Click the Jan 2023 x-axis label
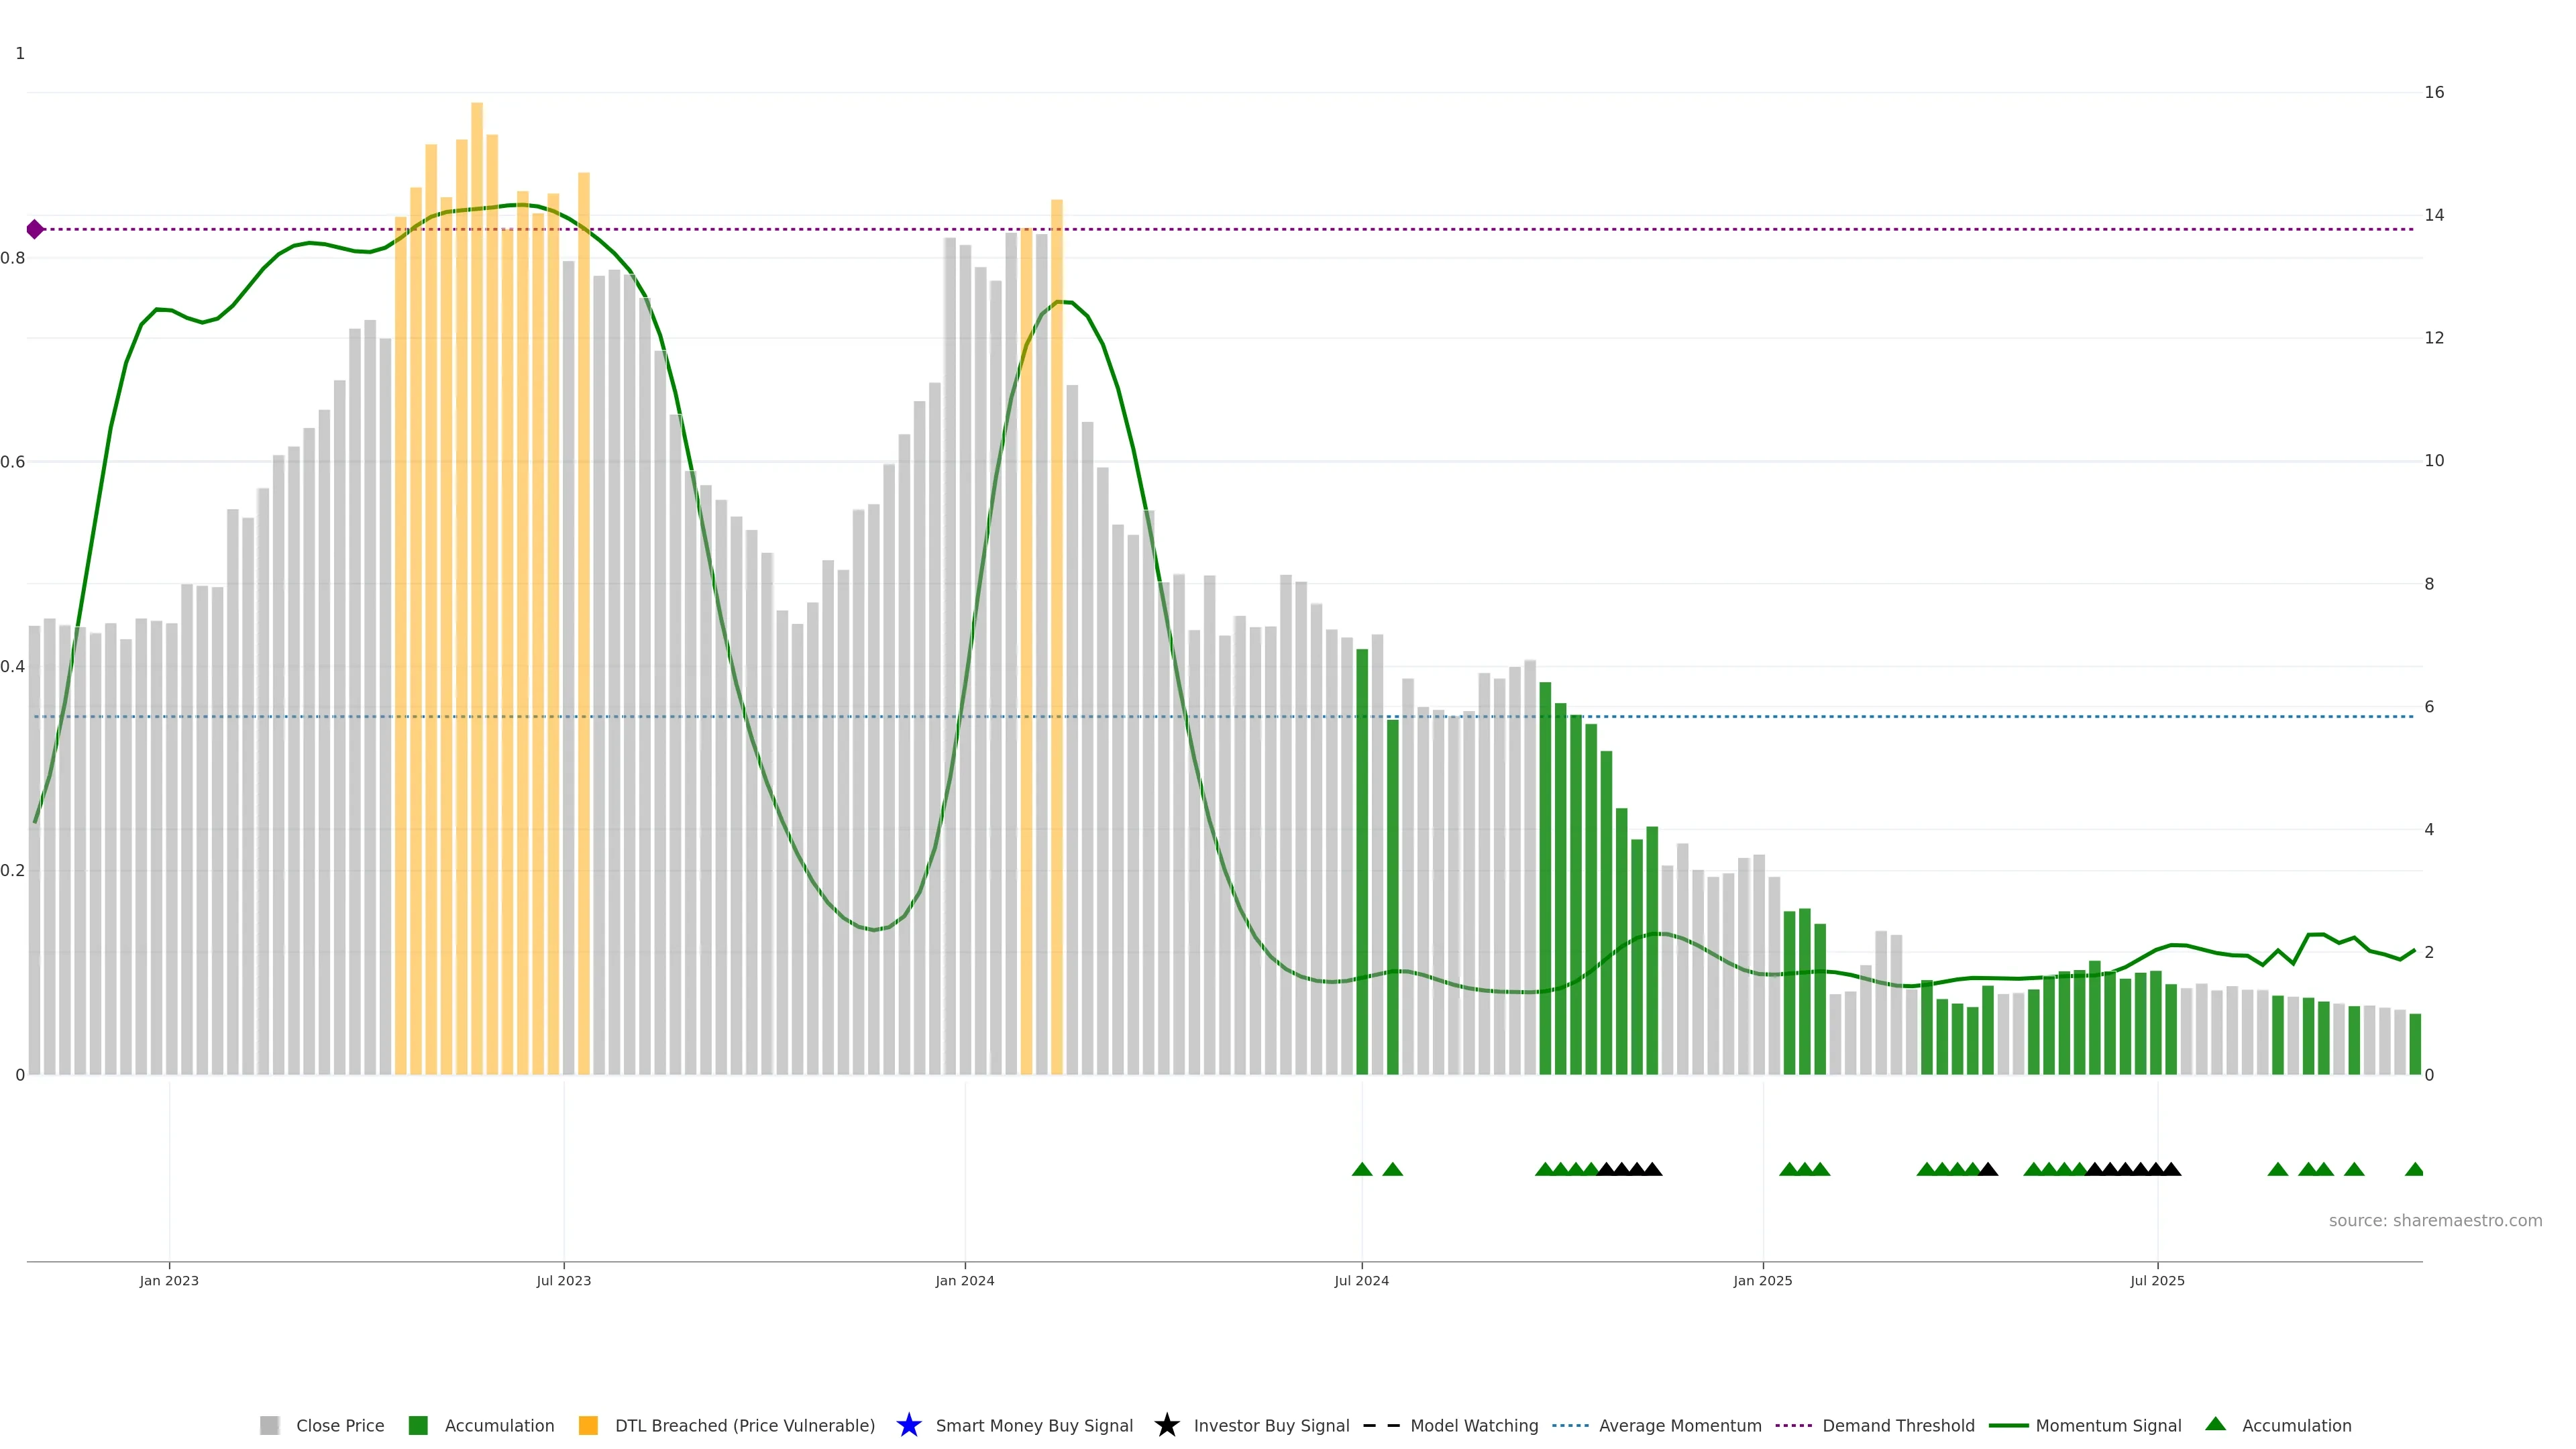Viewport: 2576px width, 1449px height. (x=169, y=1280)
